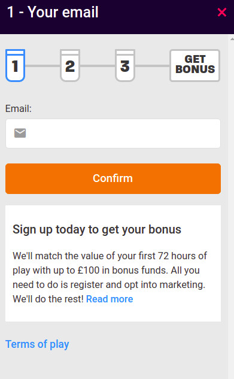Click the "1 - Your email" header title
The image size is (234, 379).
[53, 12]
